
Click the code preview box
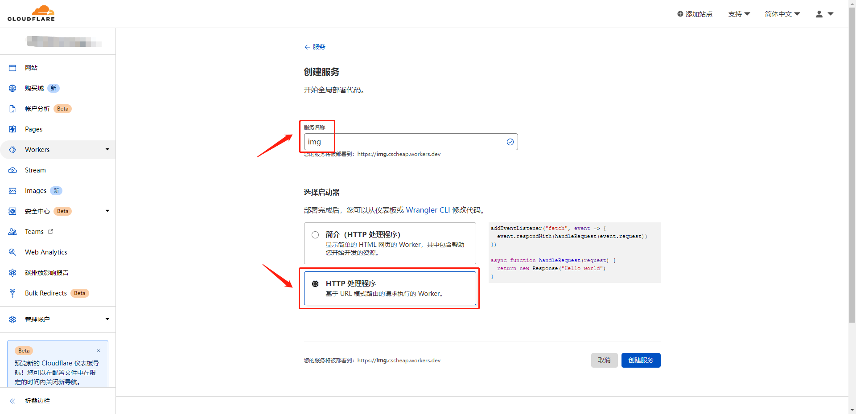click(x=574, y=253)
